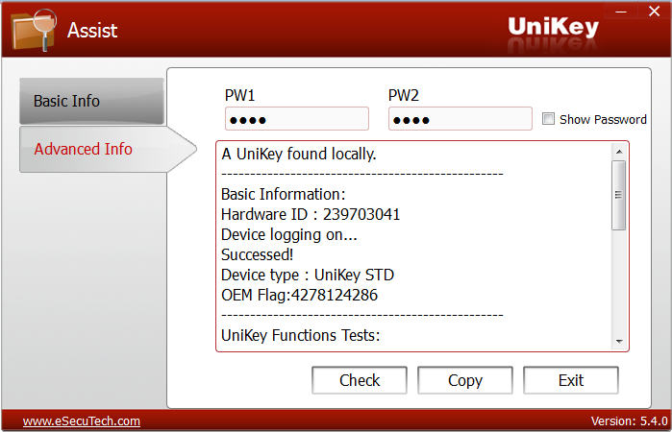The width and height of the screenshot is (672, 432).
Task: Click the Copy button
Action: click(x=465, y=380)
